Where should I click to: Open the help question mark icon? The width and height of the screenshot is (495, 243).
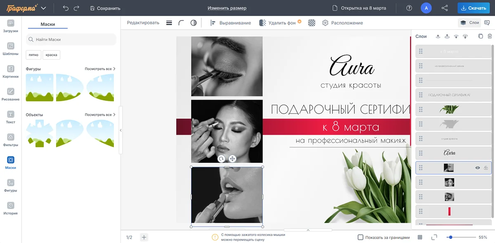[x=409, y=8]
